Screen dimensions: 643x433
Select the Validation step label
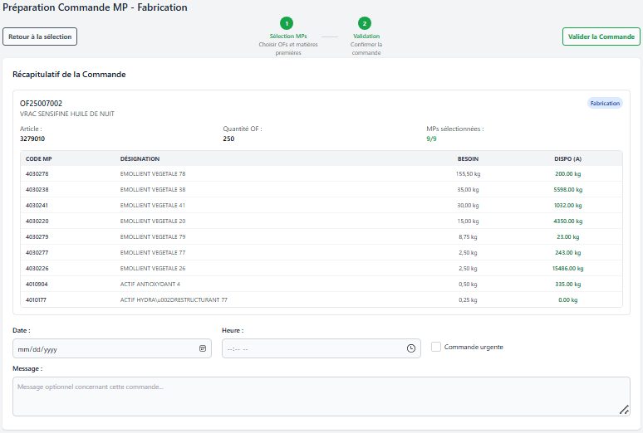point(366,36)
